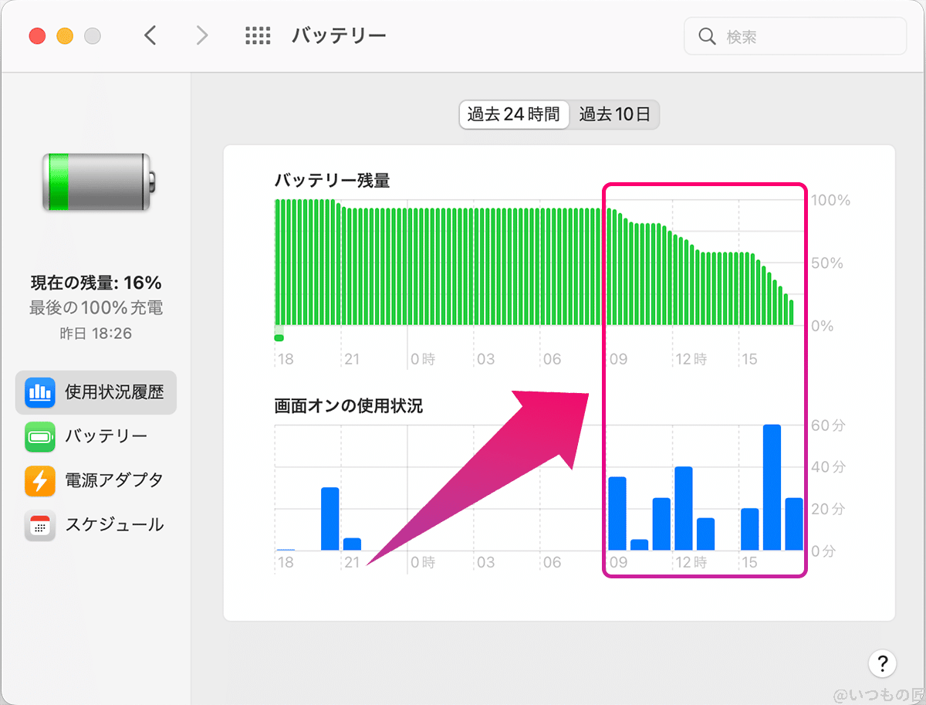Image resolution: width=926 pixels, height=705 pixels.
Task: Open スケジュール via the red calendar icon
Action: tap(39, 526)
